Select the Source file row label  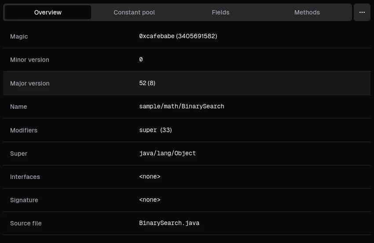point(26,223)
